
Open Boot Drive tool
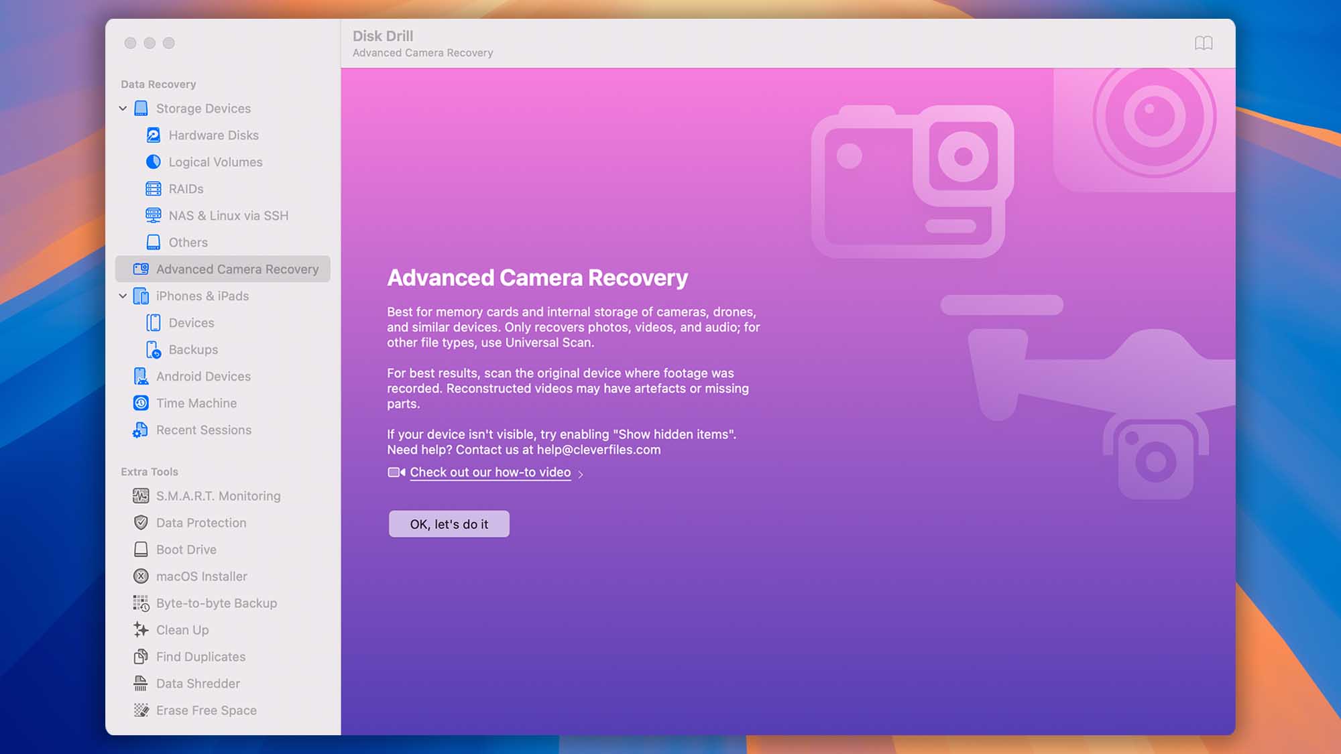click(x=223, y=550)
